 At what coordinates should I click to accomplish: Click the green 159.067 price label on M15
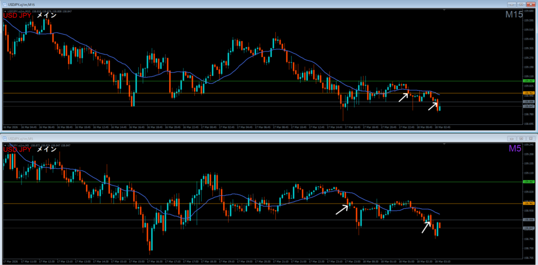pos(527,81)
